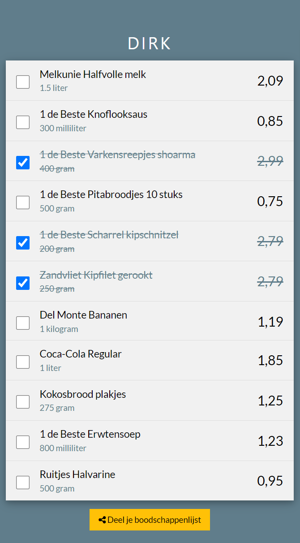Select the DIRK store heading

tap(150, 43)
